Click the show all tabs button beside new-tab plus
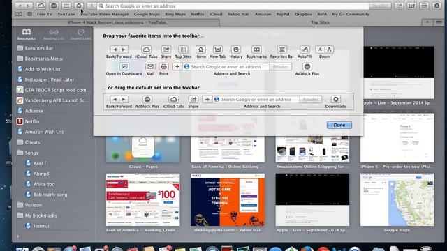Screen dimensions: 447x251 click(x=439, y=22)
